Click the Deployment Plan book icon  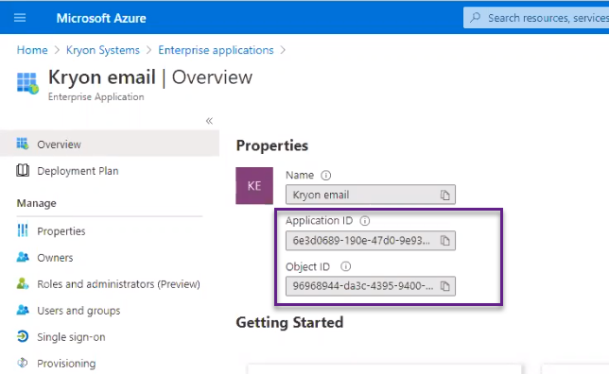pos(23,170)
